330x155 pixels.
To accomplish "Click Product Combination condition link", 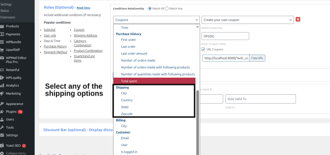I will 88,51.
